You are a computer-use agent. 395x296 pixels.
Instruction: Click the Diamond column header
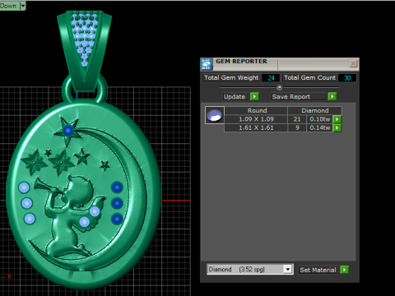tap(315, 110)
